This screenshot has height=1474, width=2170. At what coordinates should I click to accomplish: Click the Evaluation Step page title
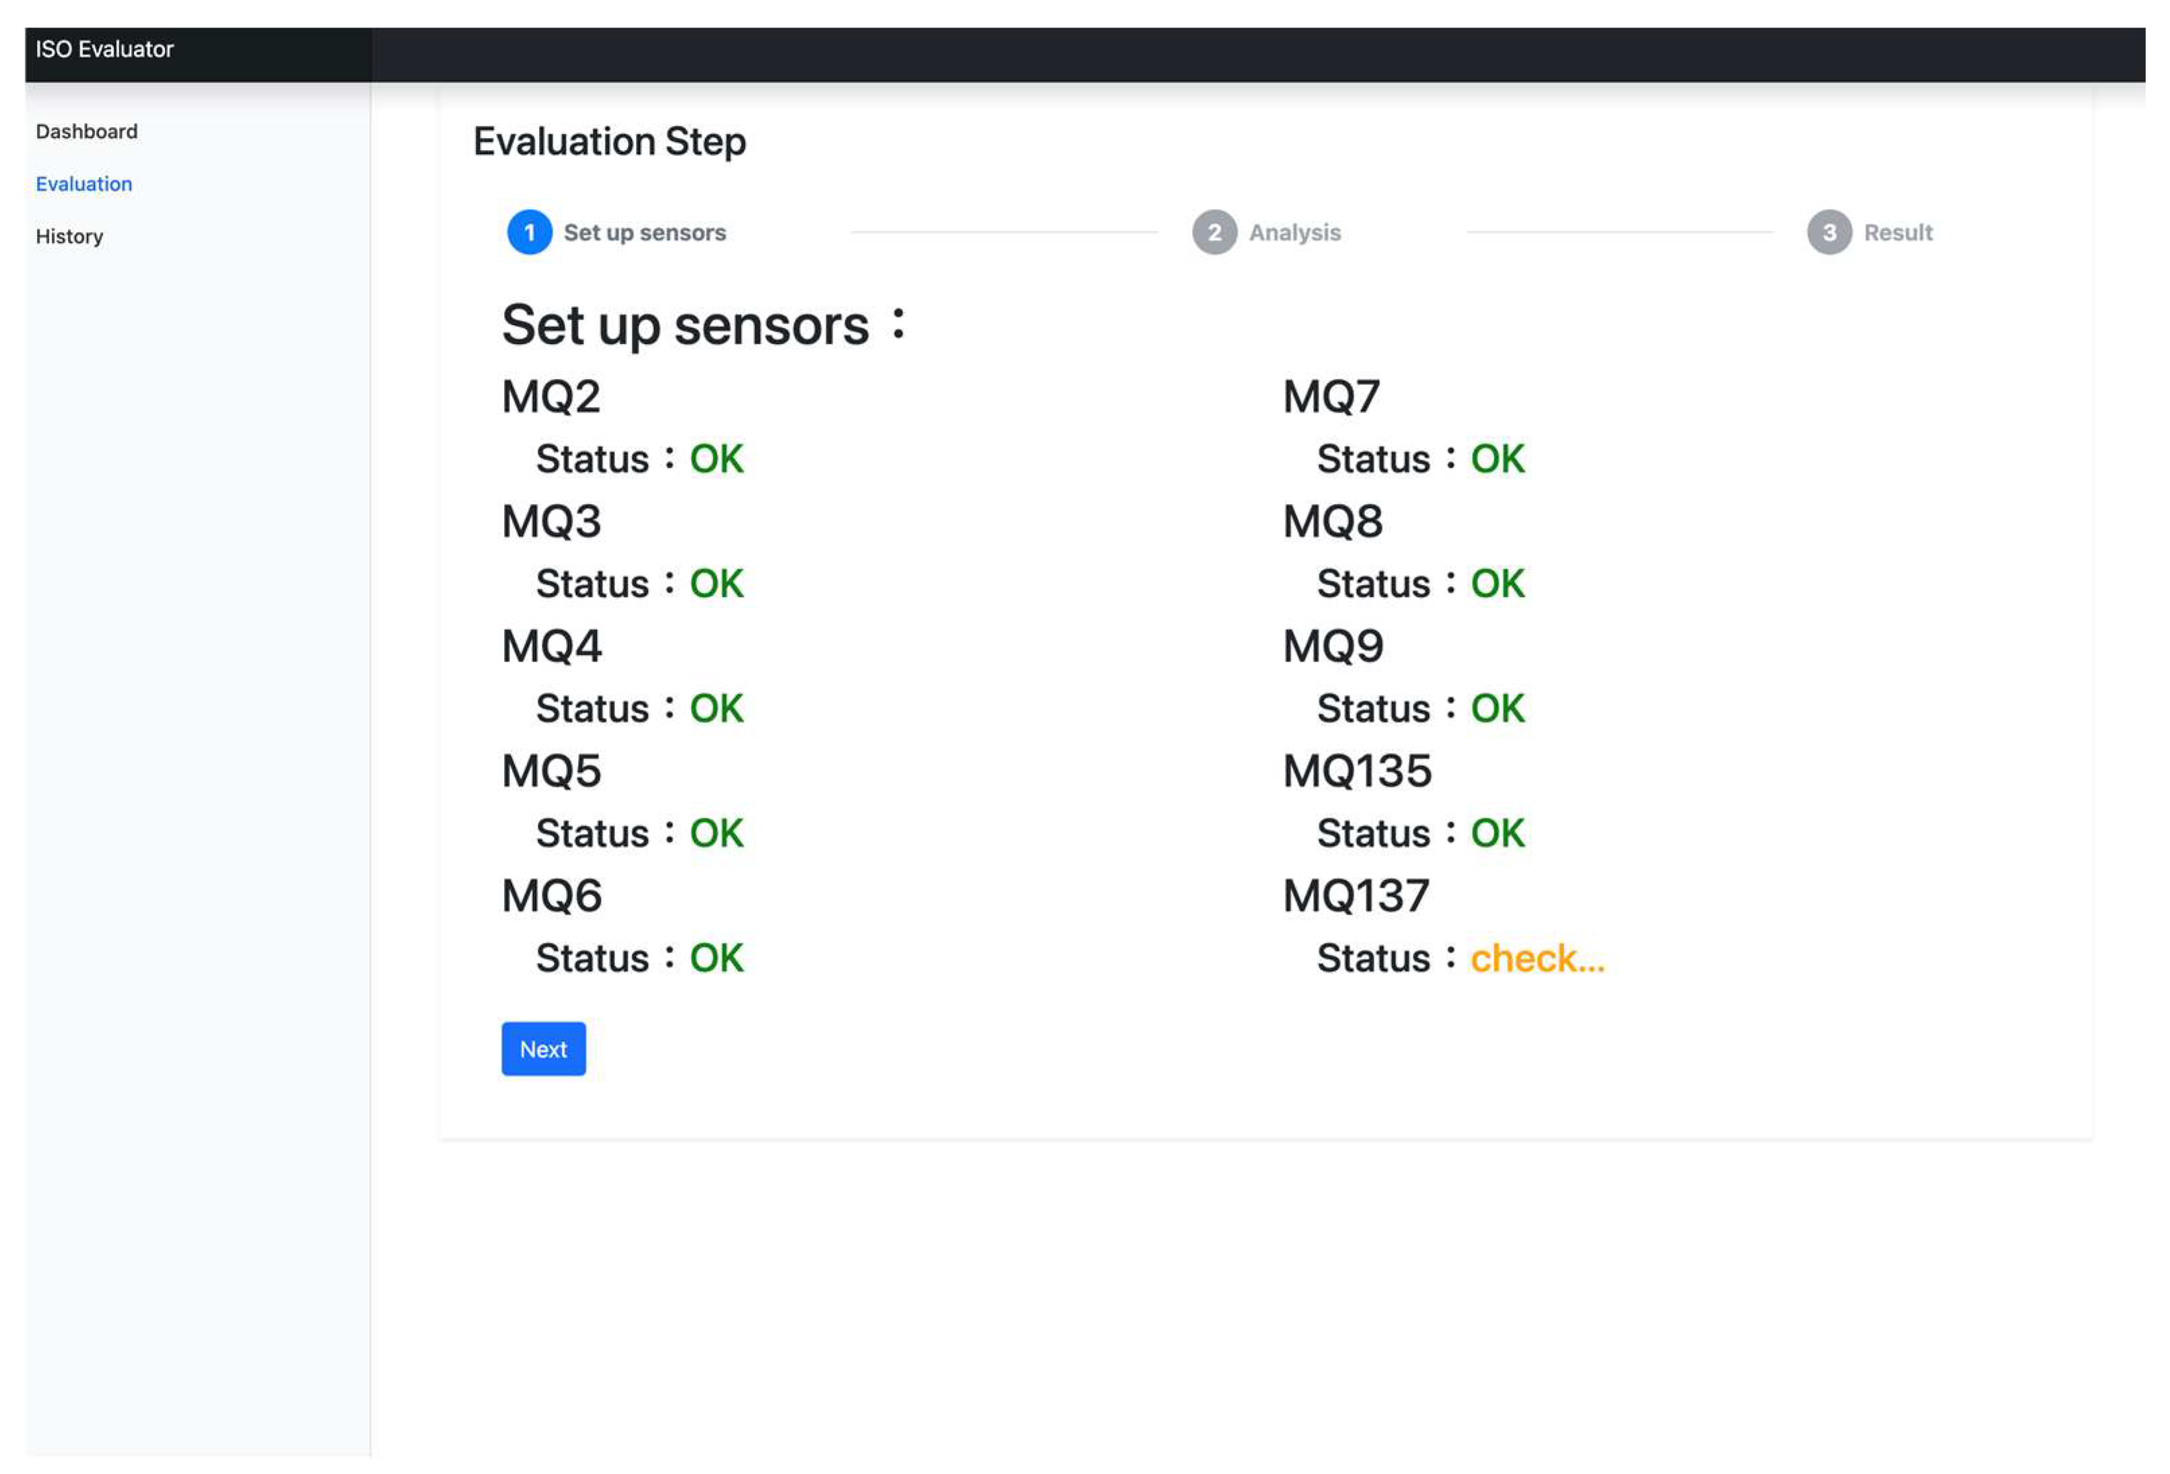click(610, 142)
